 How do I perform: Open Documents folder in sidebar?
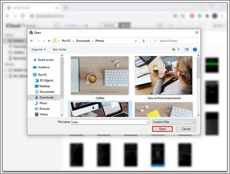[x=47, y=92]
